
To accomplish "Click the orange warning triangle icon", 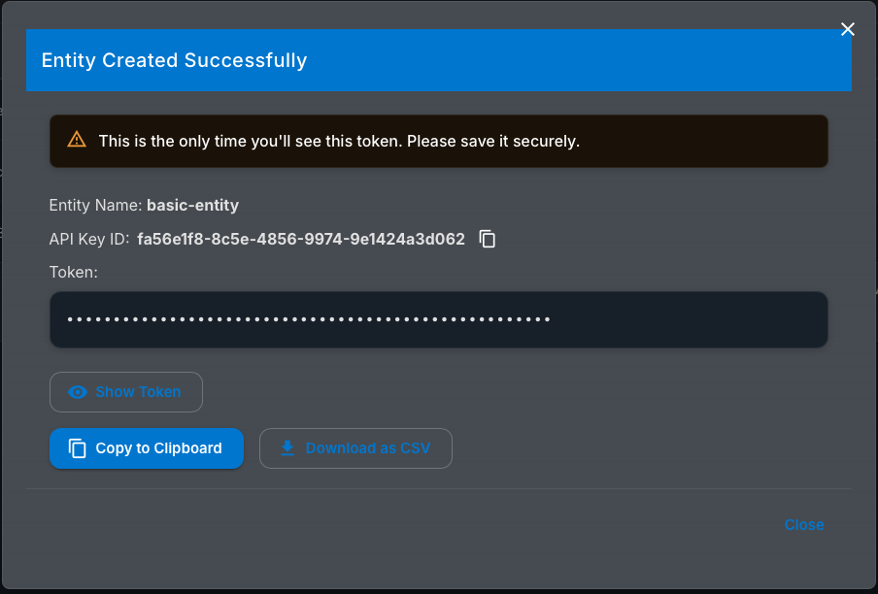I will coord(75,140).
